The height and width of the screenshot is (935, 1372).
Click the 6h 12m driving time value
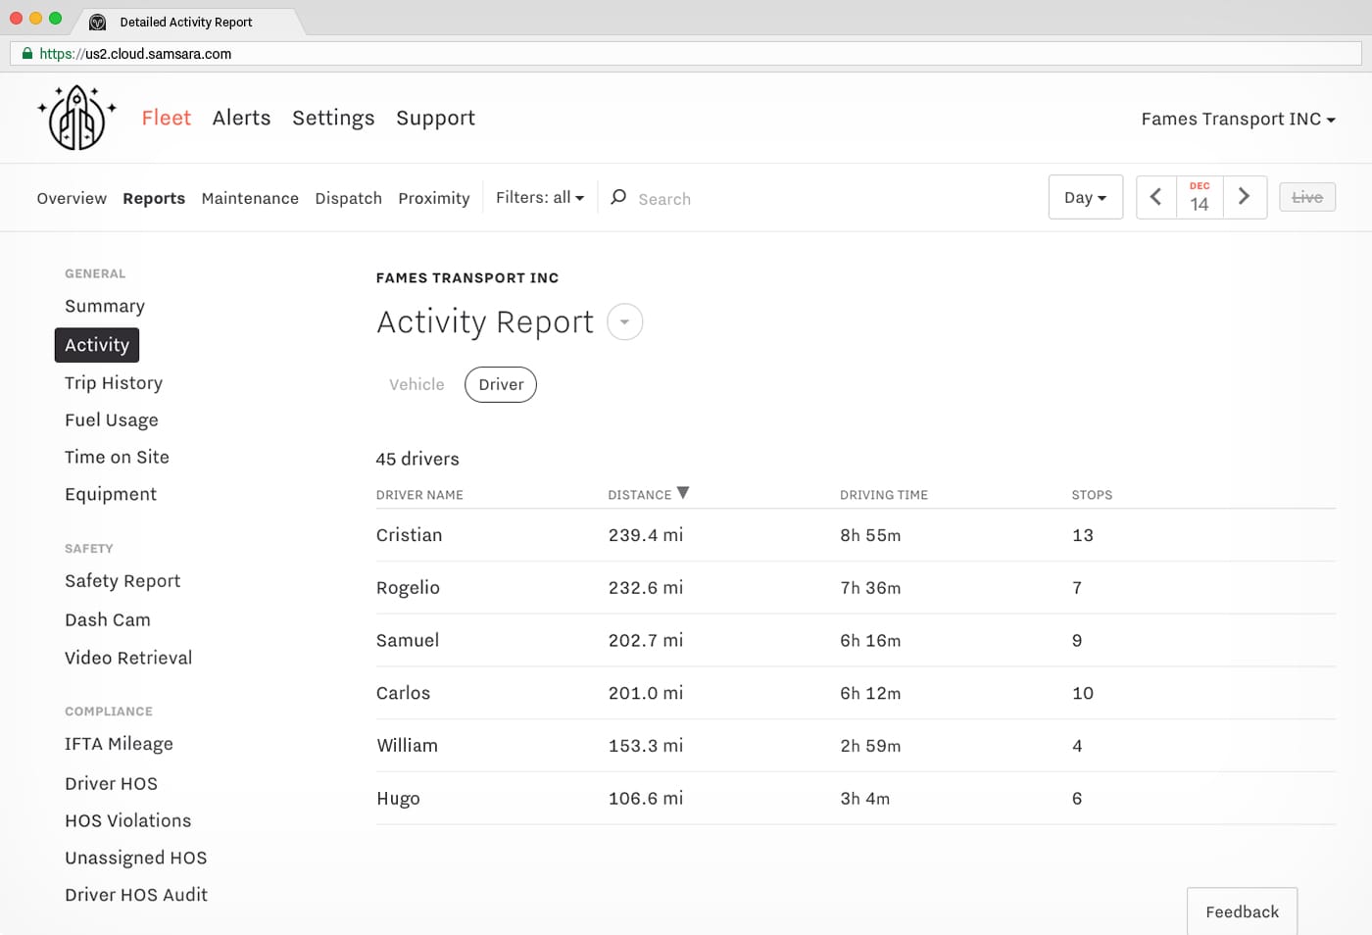870,693
